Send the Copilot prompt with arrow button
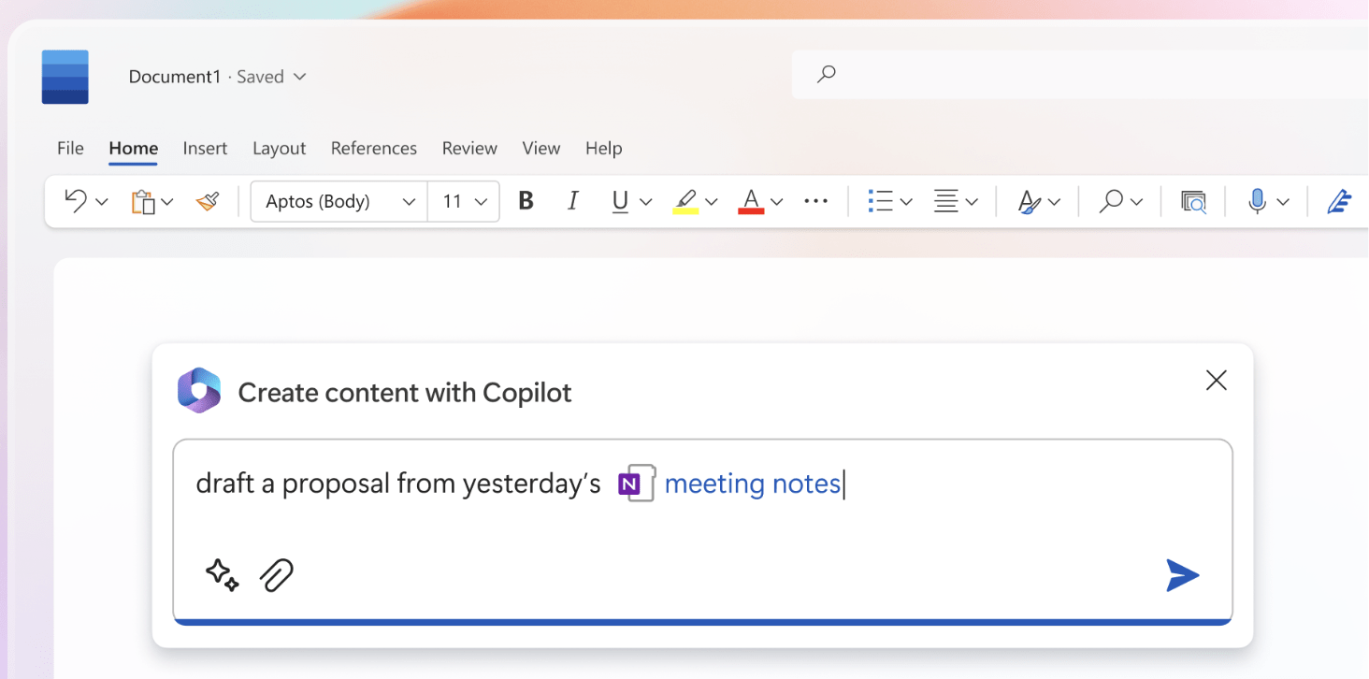Screen dimensions: 1369x679 1183,575
